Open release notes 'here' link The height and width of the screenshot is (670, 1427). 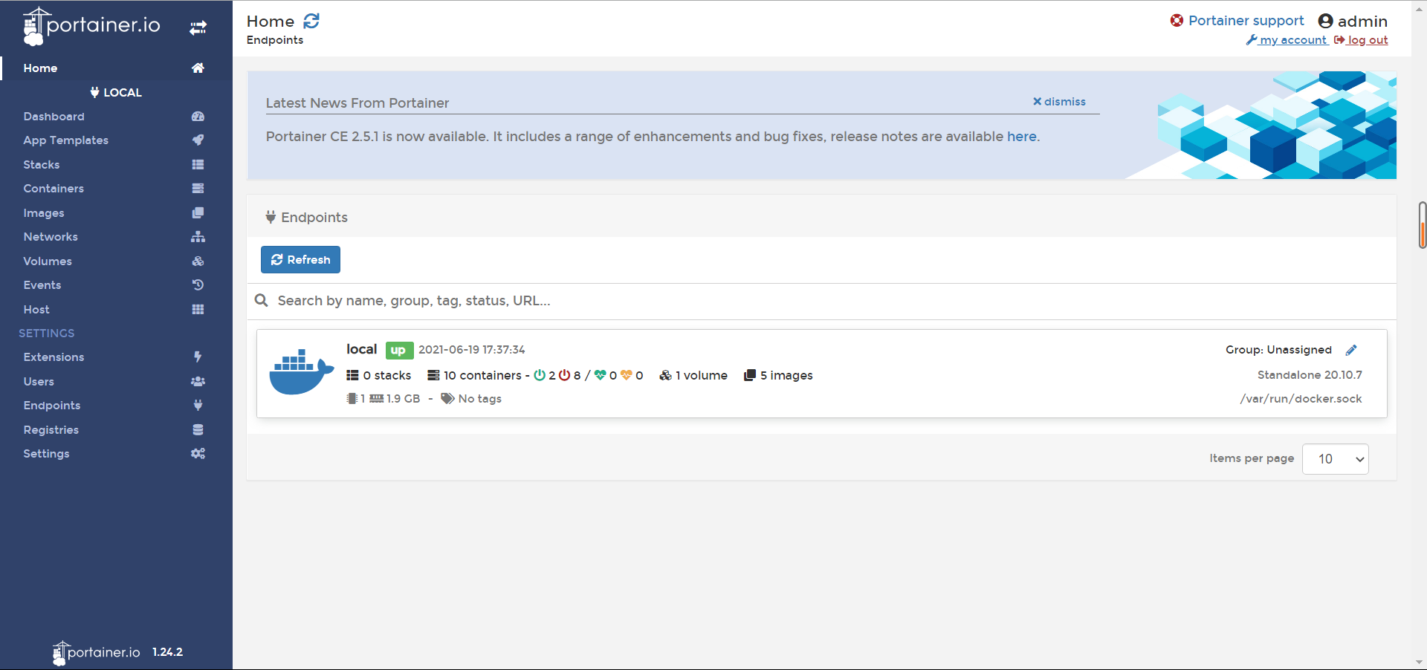click(x=1021, y=137)
